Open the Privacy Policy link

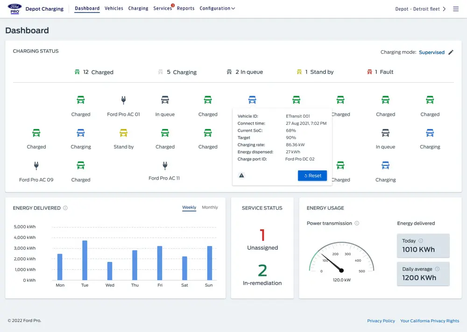coord(381,321)
